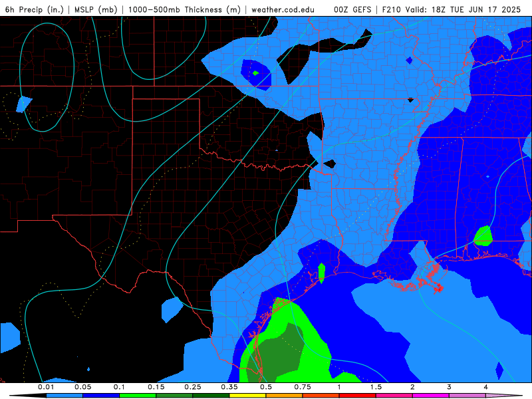Select the 1.5 legend value label
Screen dimensions: 532x399
(376, 387)
